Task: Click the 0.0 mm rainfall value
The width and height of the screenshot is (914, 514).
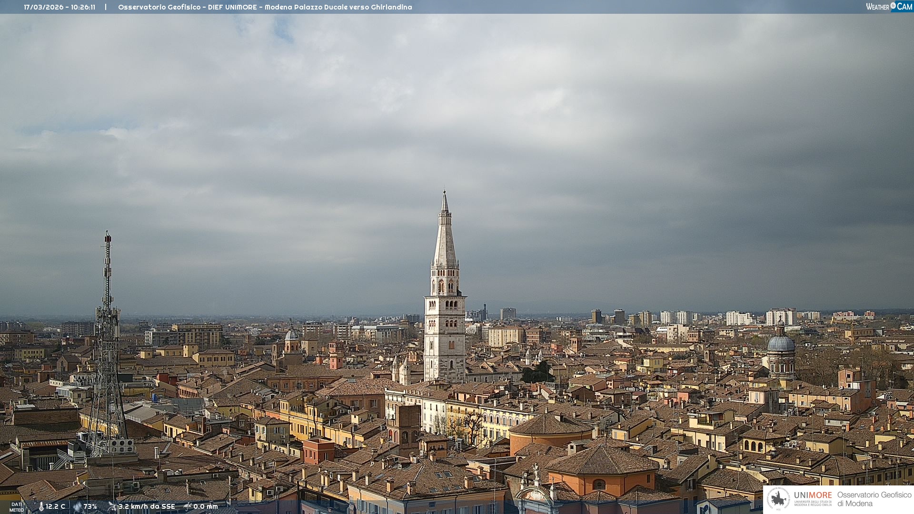Action: tap(205, 507)
